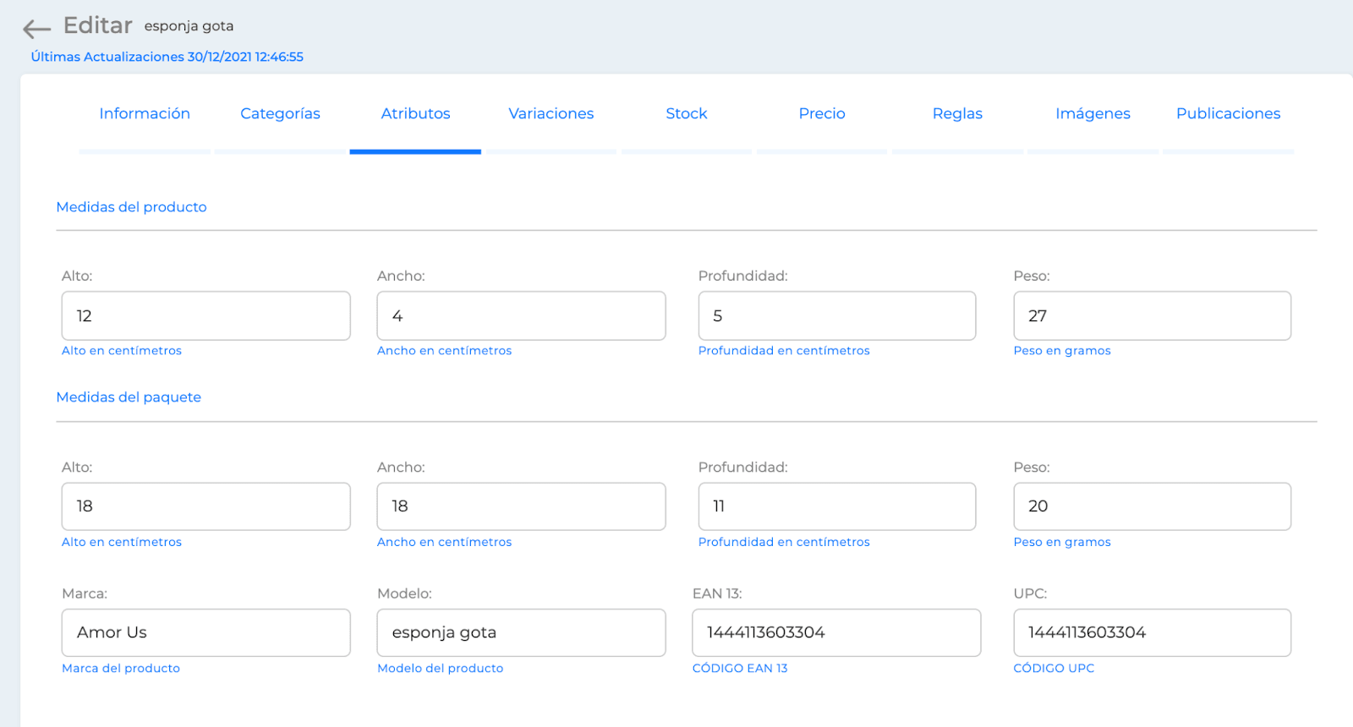
Task: Click the Modelo field with esponja gota
Action: point(522,632)
